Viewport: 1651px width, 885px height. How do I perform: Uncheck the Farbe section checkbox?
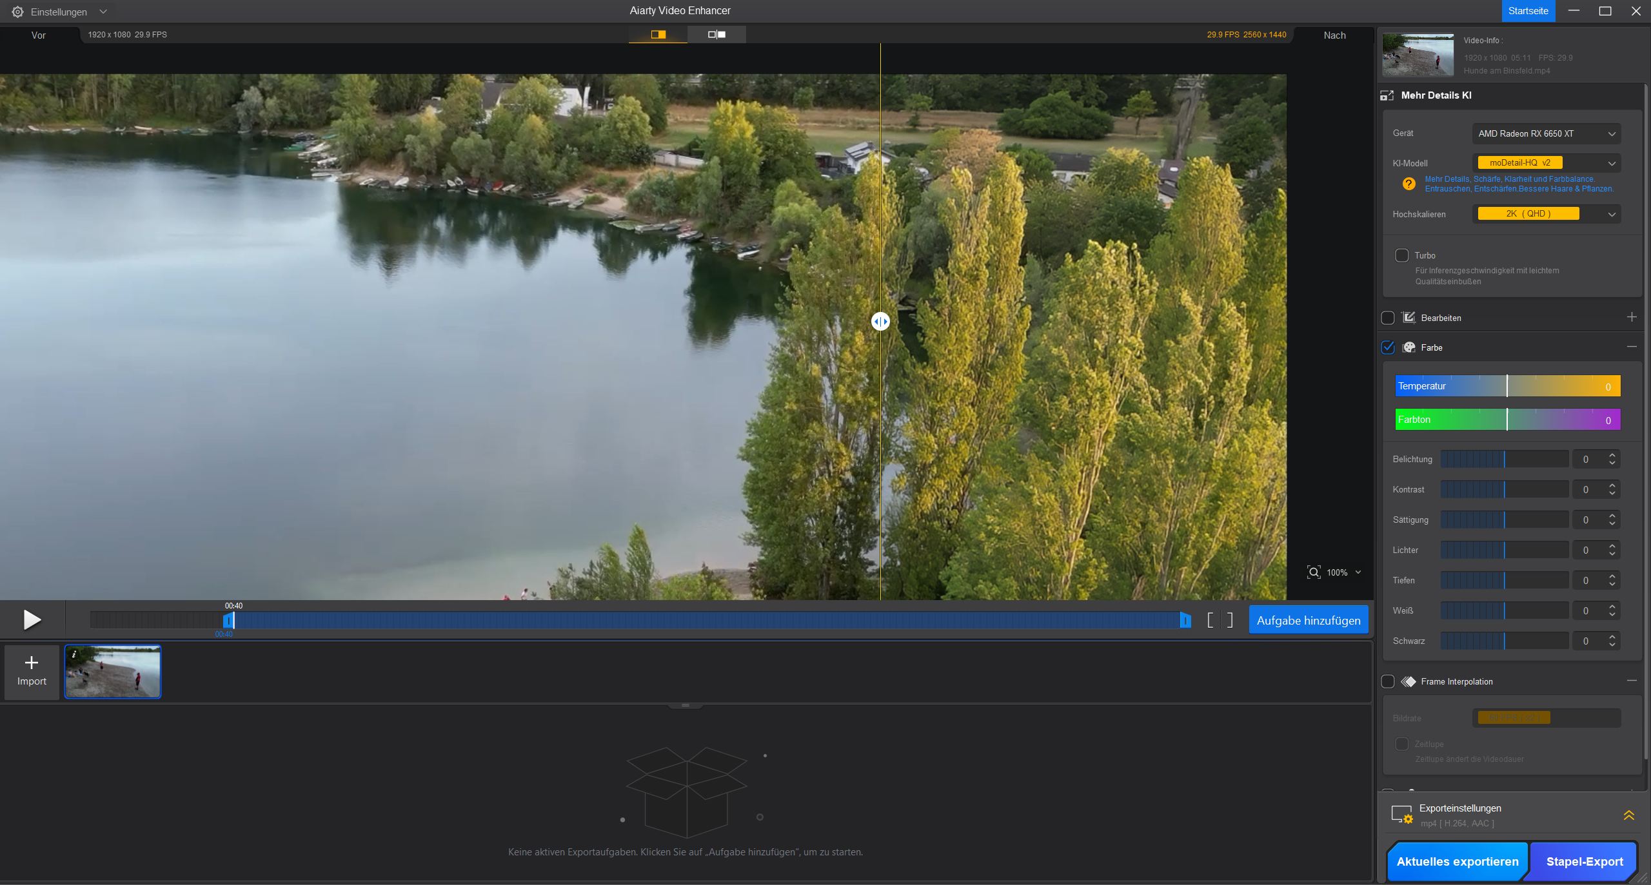coord(1388,347)
